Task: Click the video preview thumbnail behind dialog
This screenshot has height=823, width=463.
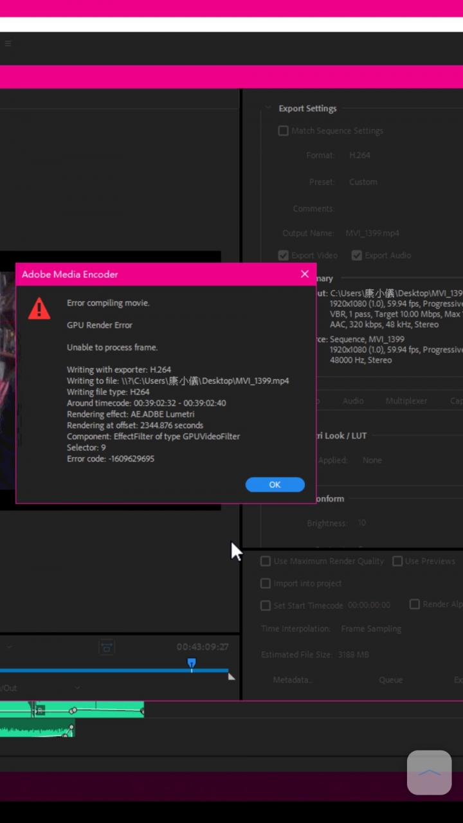Action: pos(8,381)
